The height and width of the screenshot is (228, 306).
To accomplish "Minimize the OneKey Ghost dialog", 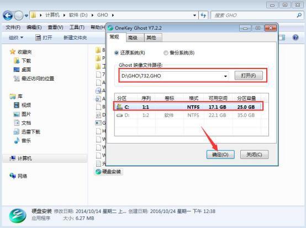I will pos(245,28).
